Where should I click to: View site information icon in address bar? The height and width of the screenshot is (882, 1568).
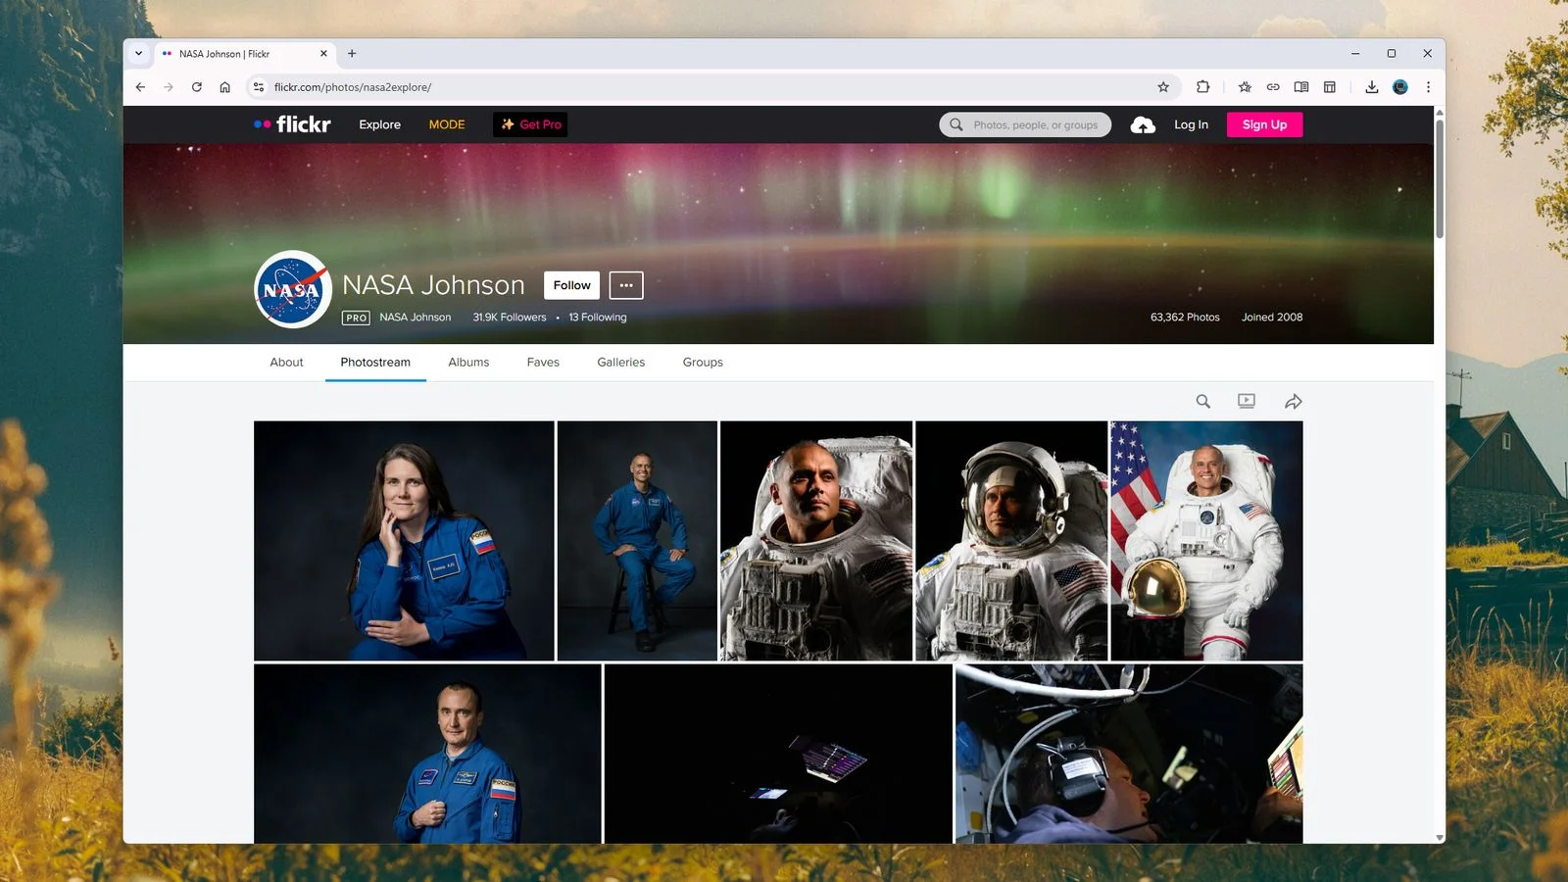[259, 87]
